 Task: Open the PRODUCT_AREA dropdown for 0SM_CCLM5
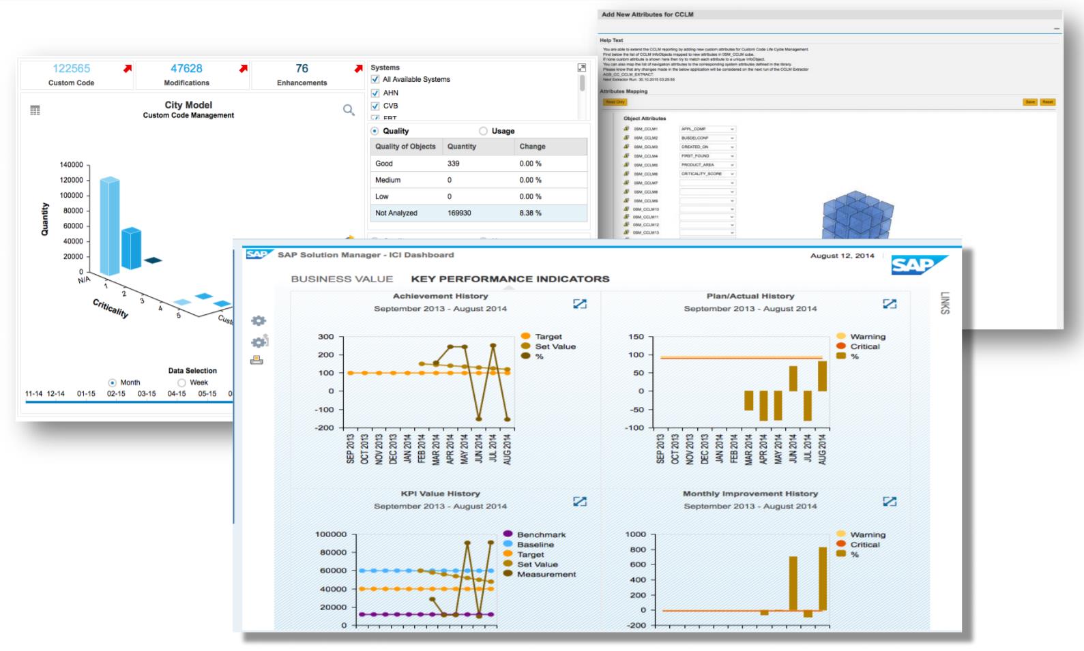coord(707,164)
